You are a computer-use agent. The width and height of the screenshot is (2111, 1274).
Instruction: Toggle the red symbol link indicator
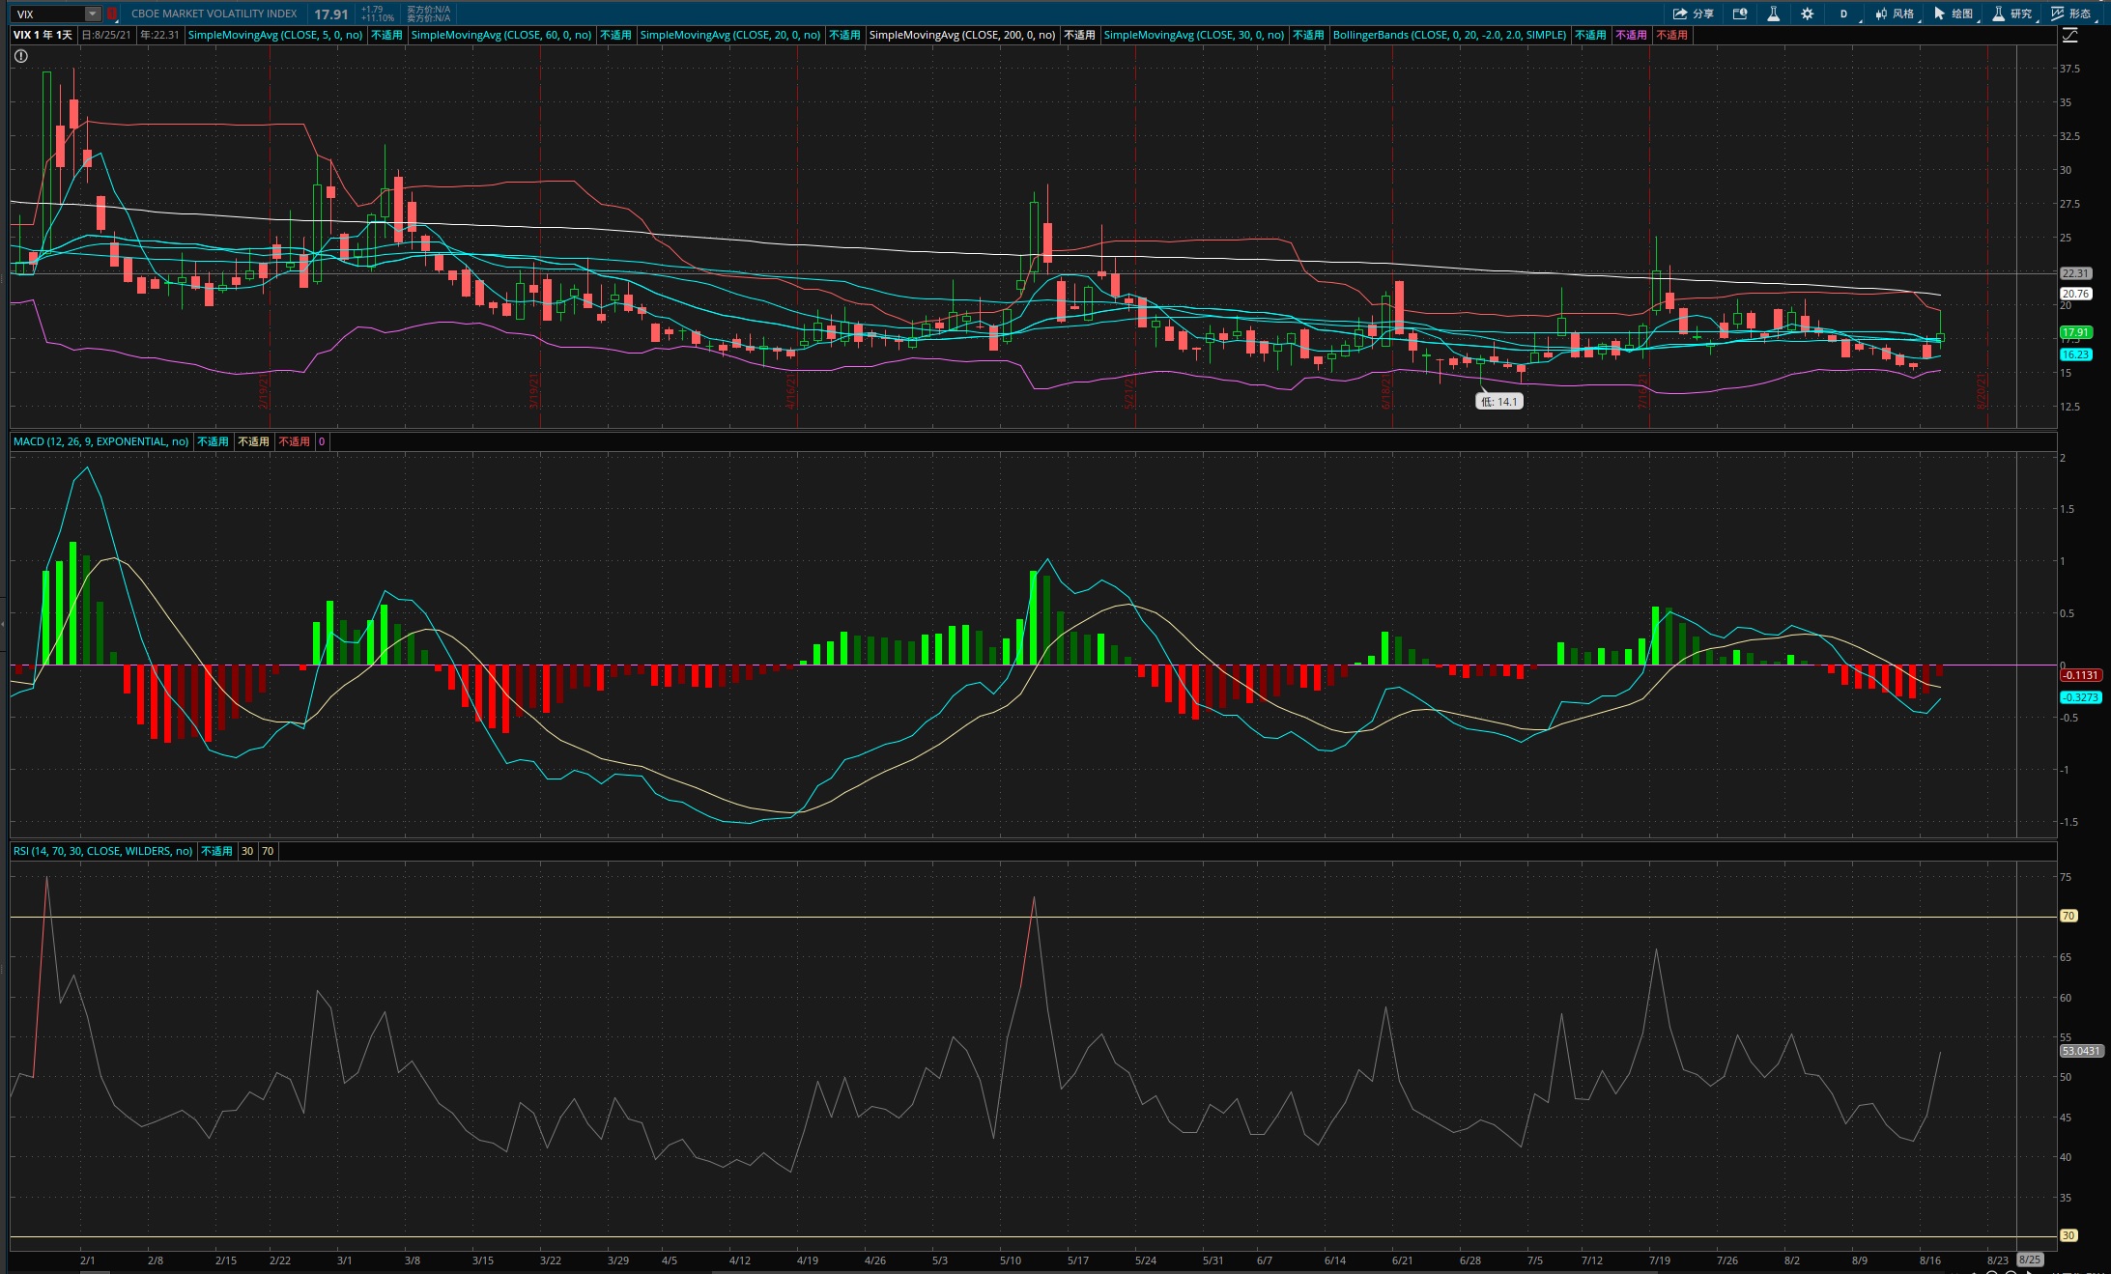(x=111, y=14)
